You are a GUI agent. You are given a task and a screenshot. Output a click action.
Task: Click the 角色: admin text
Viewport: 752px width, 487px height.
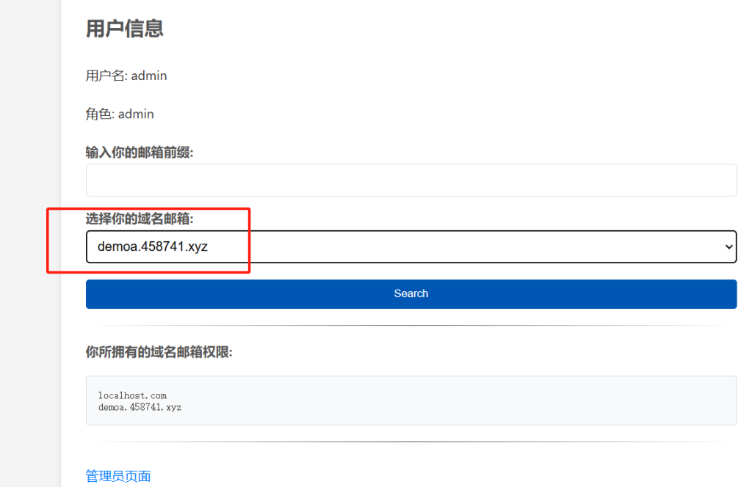(120, 114)
